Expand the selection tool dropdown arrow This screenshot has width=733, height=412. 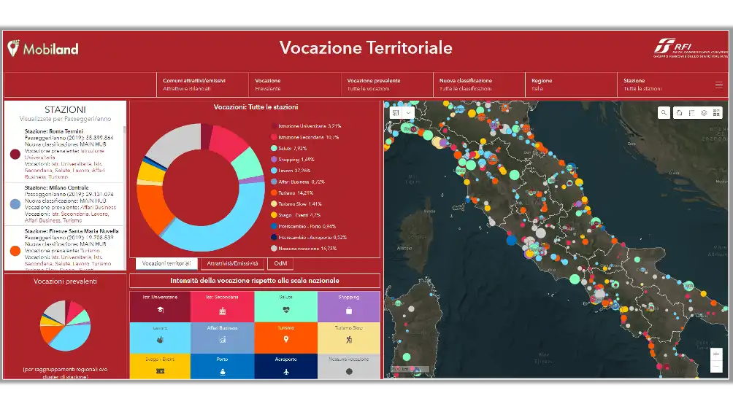point(408,112)
